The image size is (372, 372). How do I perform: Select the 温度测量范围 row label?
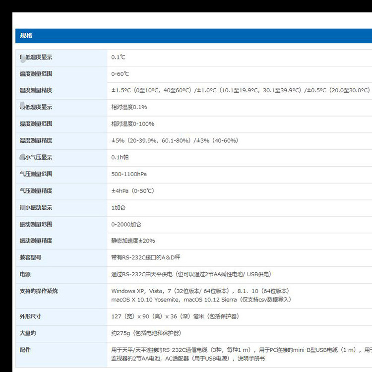36,74
